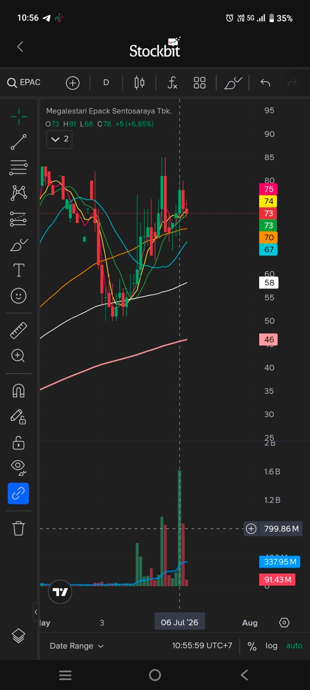310x690 pixels.
Task: Select the brush tool in left sidebar
Action: (19, 245)
